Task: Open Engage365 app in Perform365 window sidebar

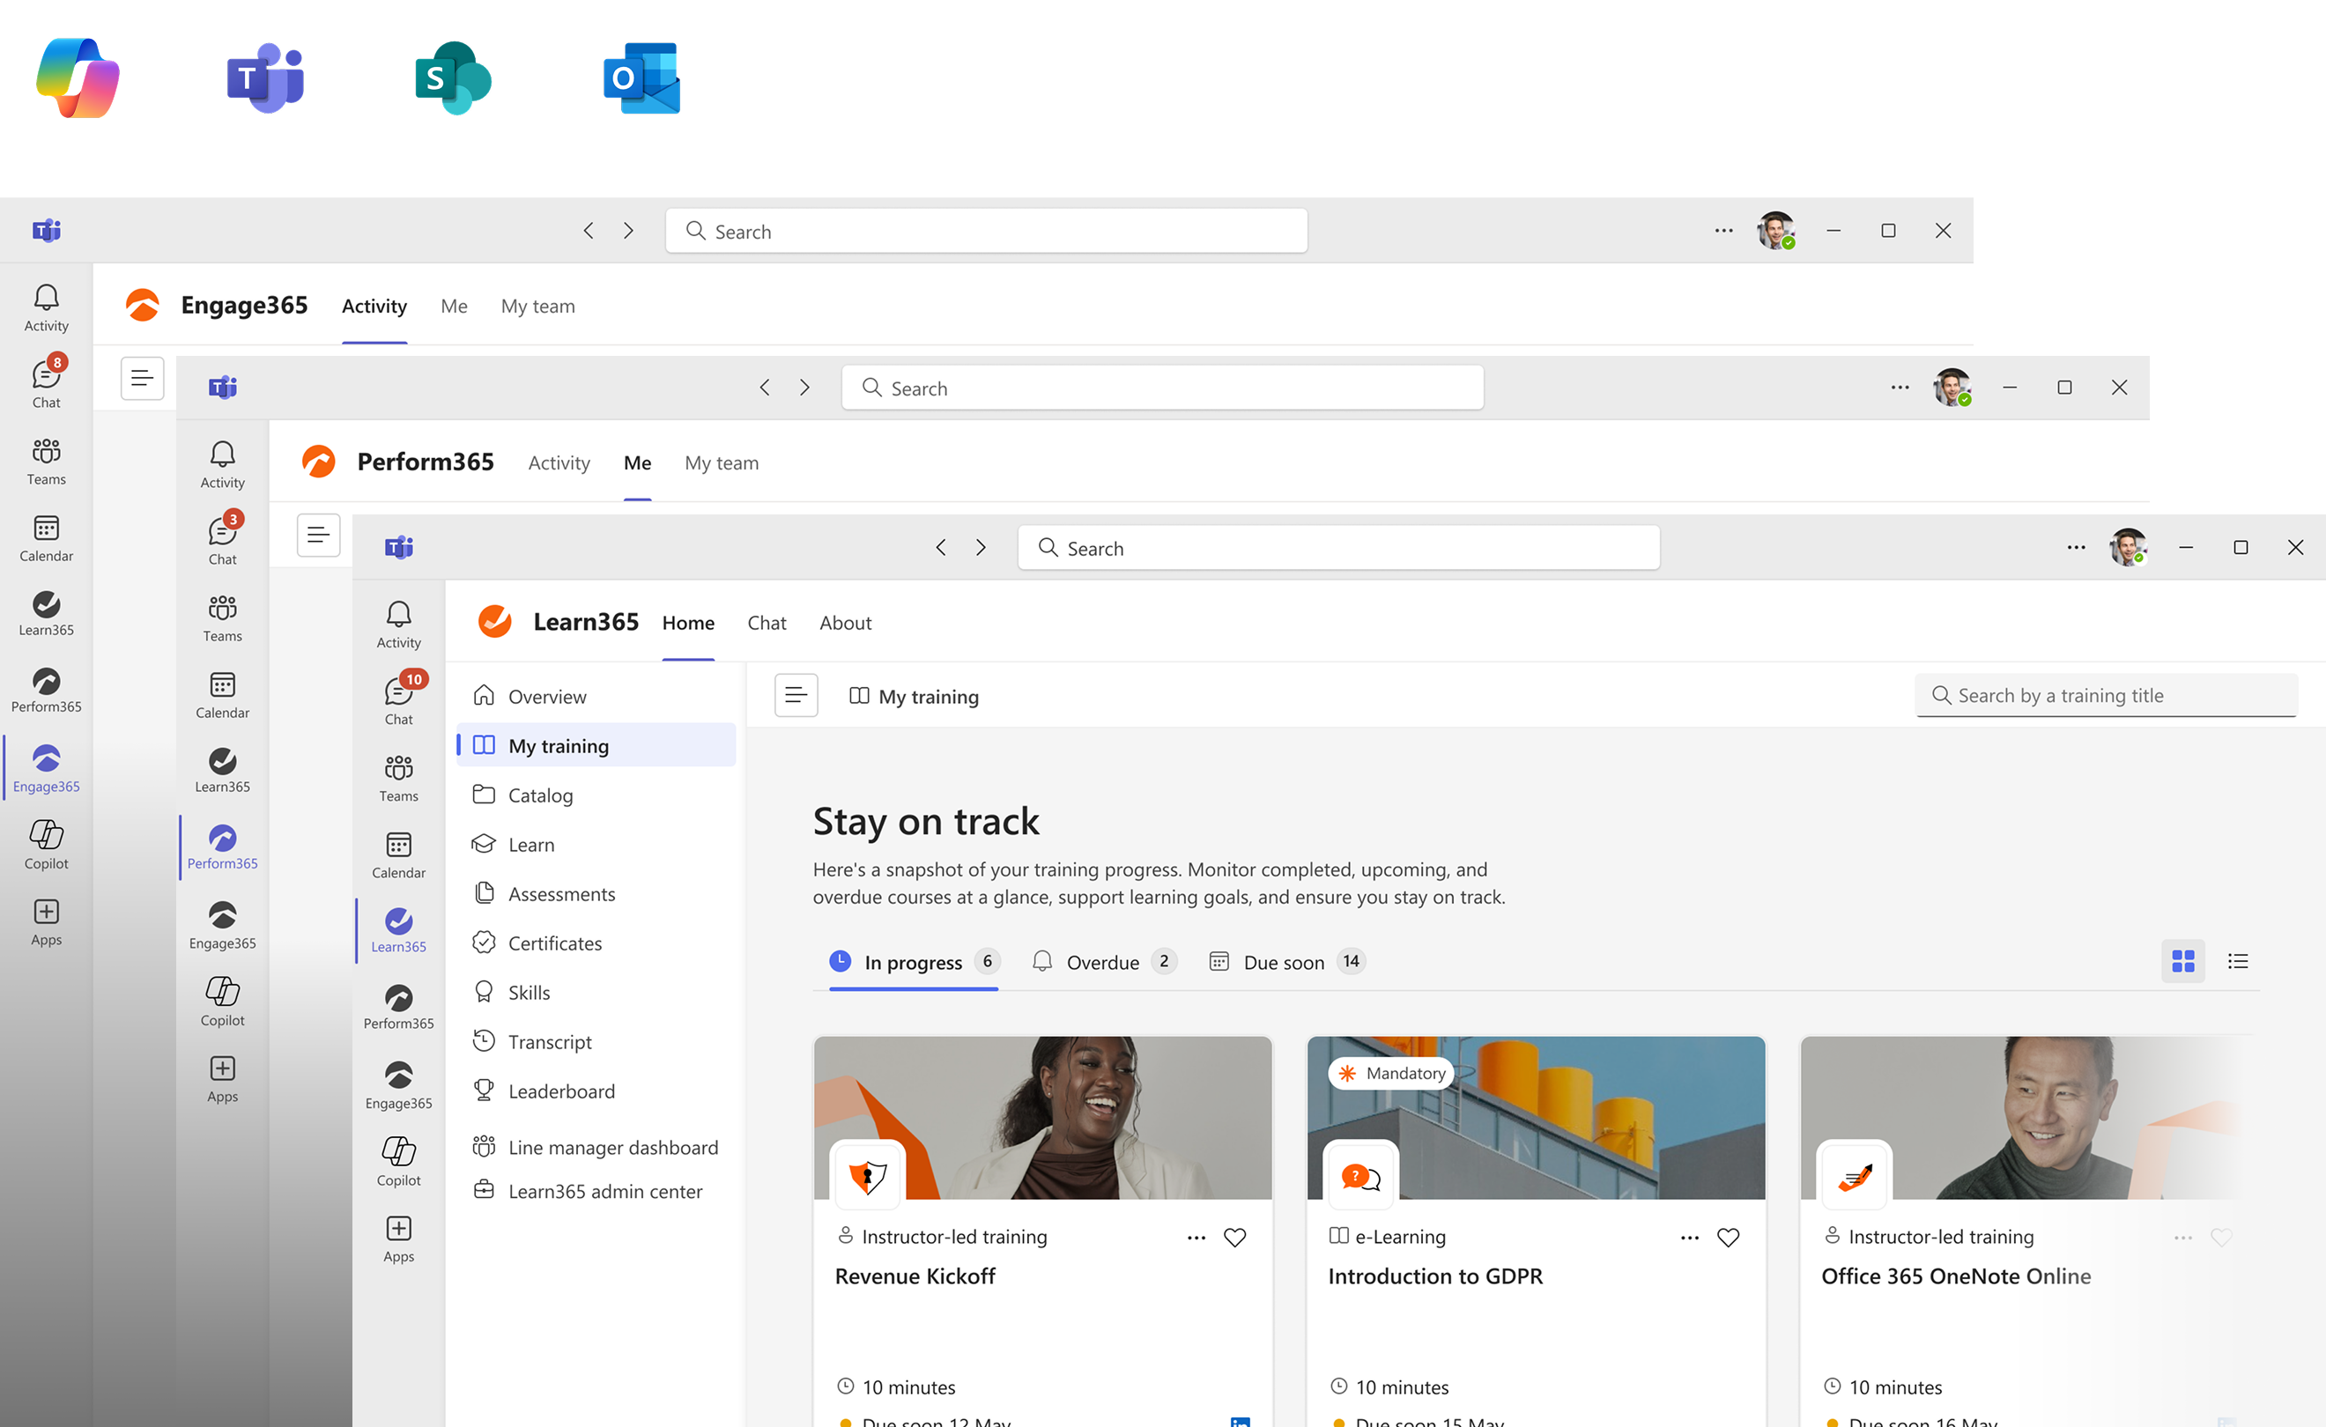Action: (x=223, y=926)
